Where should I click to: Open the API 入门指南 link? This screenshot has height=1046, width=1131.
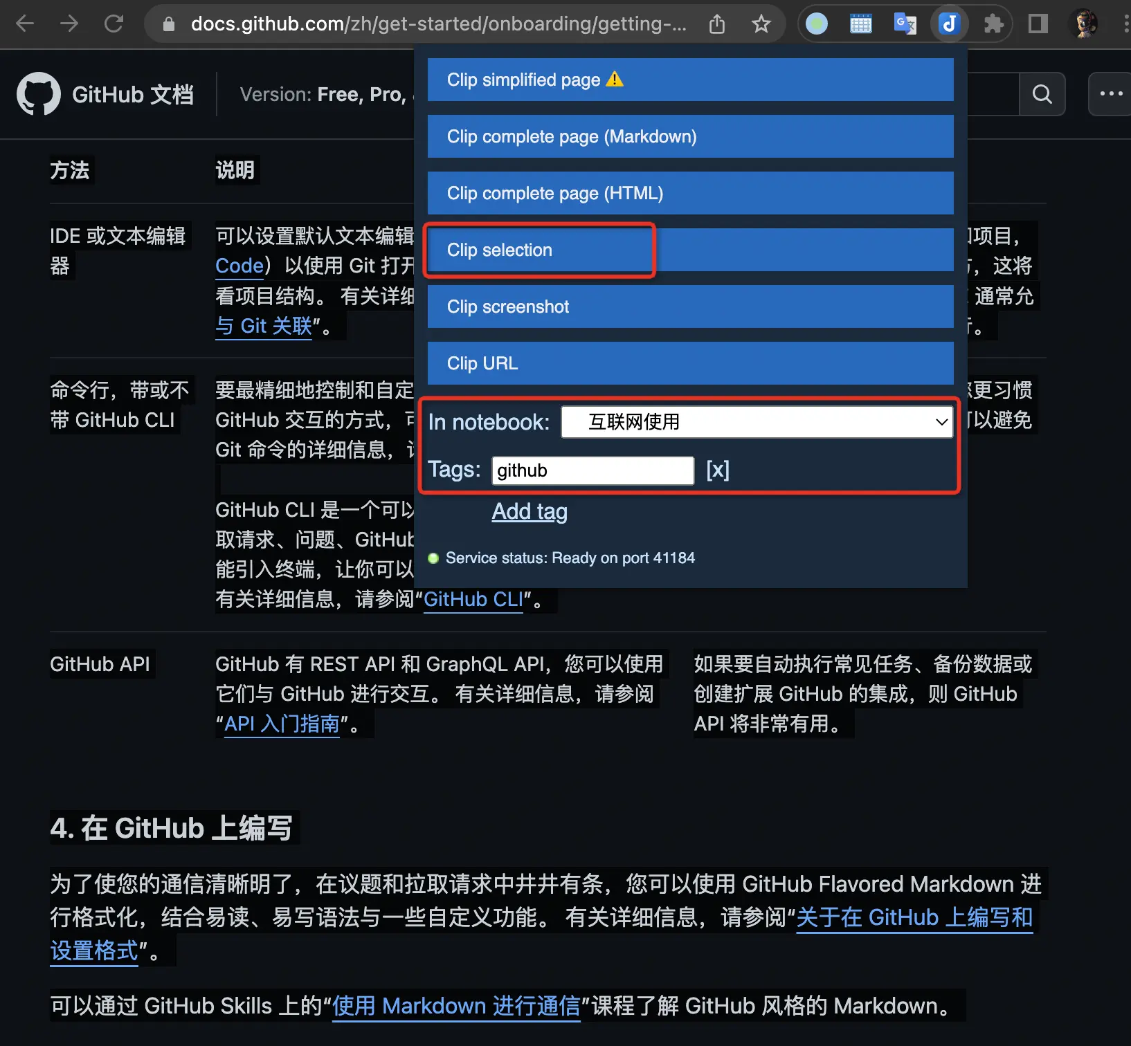pos(282,724)
